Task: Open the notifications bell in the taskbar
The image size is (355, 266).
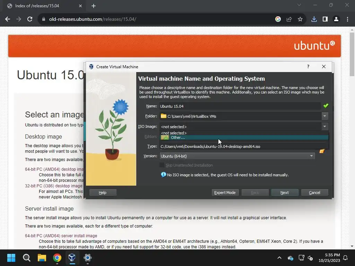Action: tap(346, 258)
